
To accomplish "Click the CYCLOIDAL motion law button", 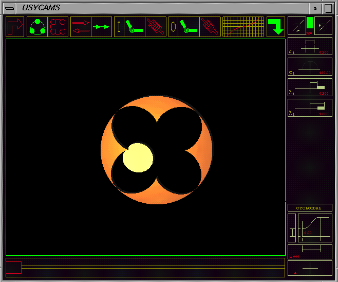I will 310,208.
